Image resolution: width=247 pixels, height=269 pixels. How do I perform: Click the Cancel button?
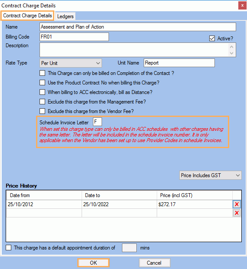coord(155,263)
